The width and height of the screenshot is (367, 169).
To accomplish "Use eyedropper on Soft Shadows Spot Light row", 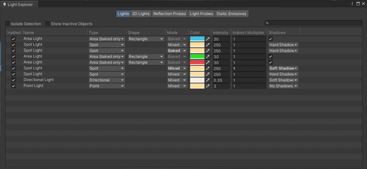I will pos(208,68).
